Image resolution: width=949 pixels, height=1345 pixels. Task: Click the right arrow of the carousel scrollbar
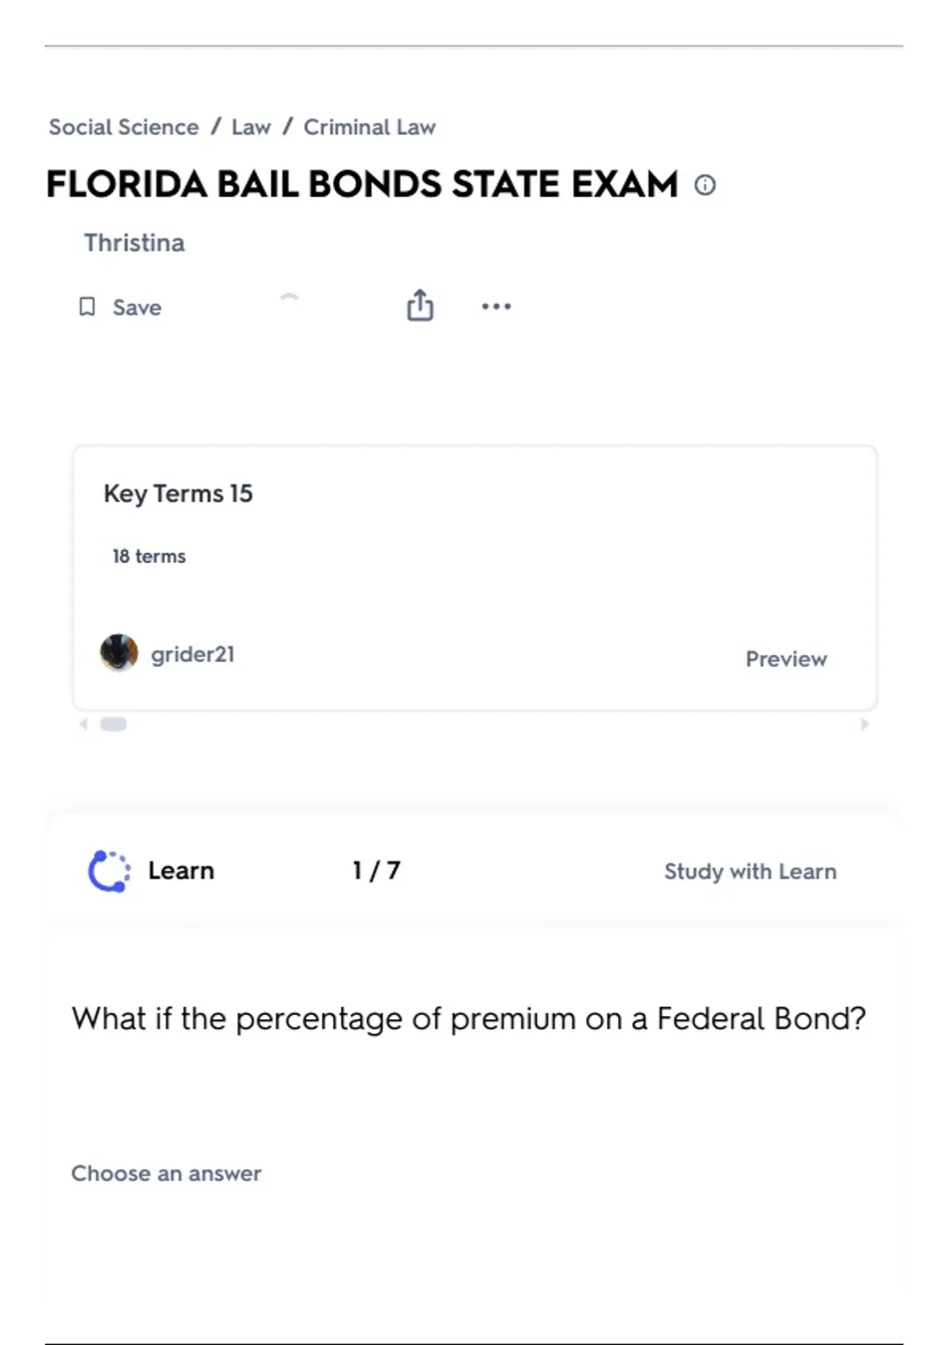coord(864,724)
